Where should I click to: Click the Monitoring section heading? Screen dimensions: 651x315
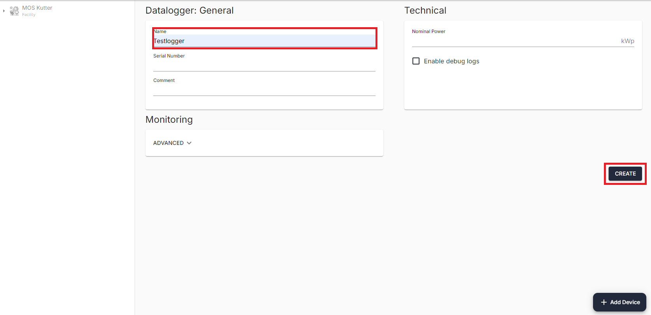coord(169,120)
